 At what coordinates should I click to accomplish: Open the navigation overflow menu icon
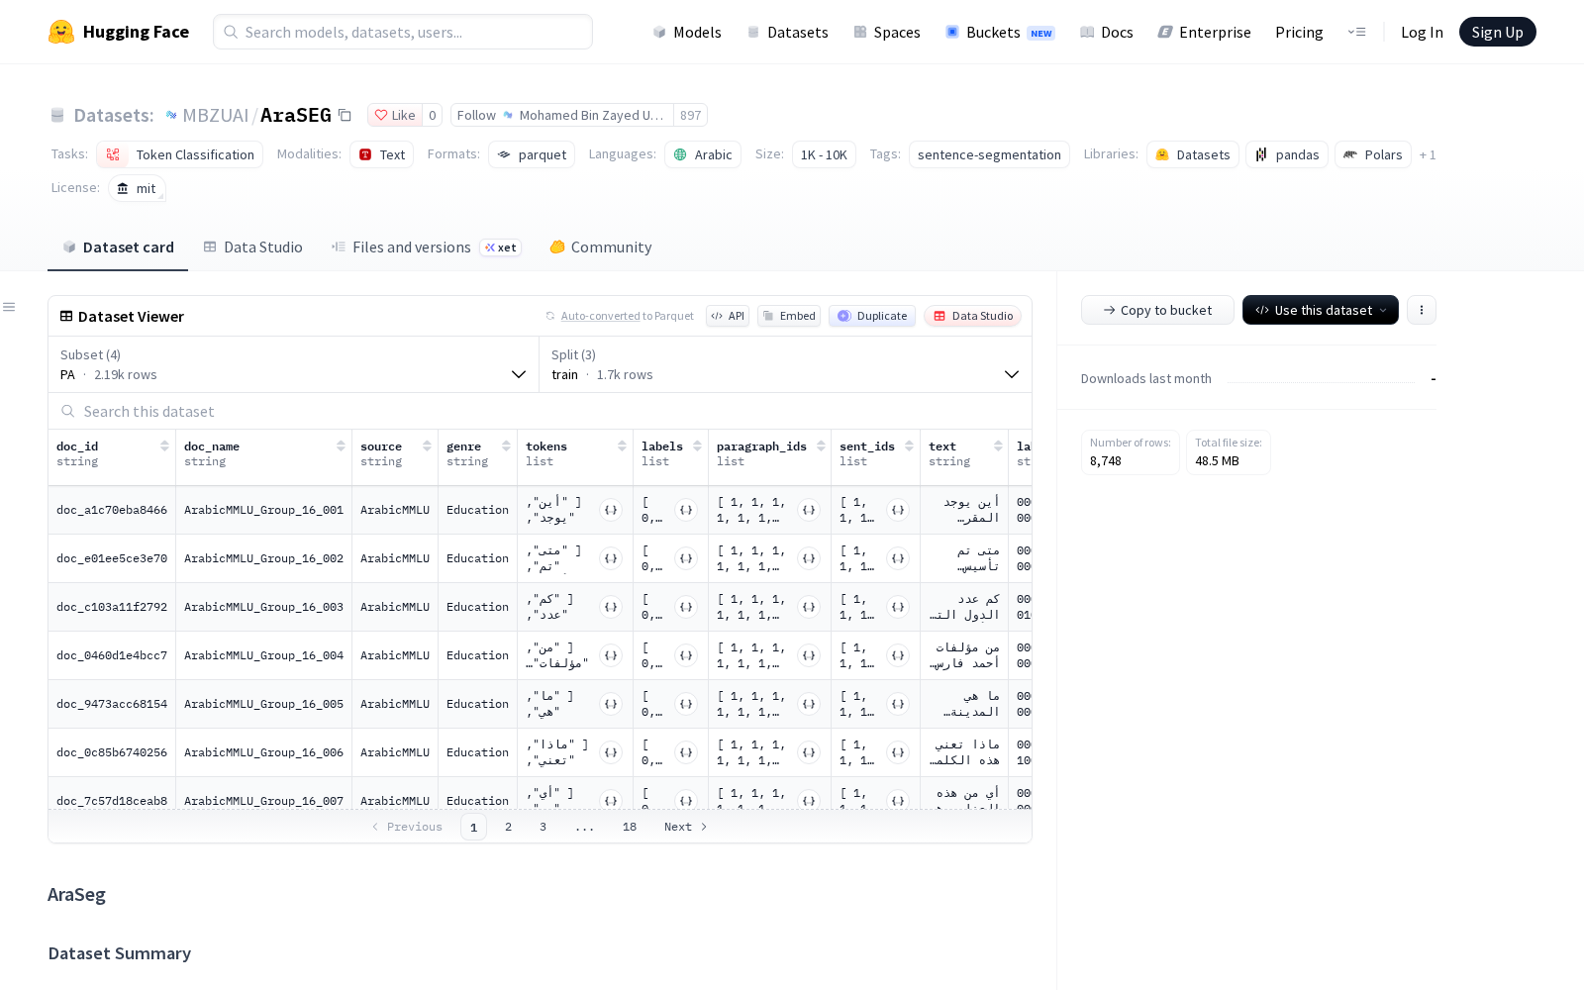(1356, 32)
